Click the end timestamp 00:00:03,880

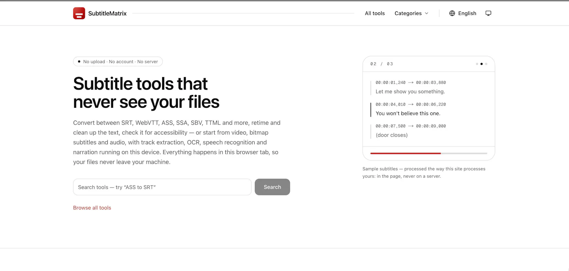coord(431,83)
